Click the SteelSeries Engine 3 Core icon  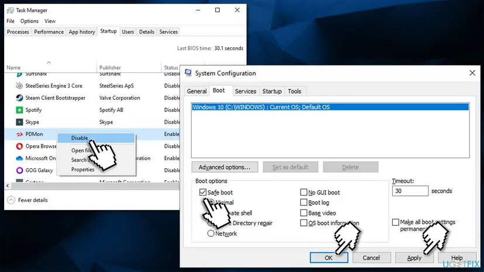point(19,86)
